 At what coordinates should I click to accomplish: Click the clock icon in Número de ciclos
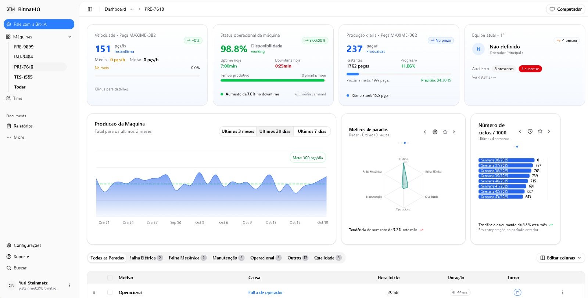point(530,131)
